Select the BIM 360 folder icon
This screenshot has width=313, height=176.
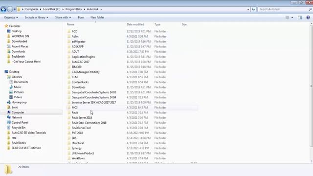click(69, 67)
